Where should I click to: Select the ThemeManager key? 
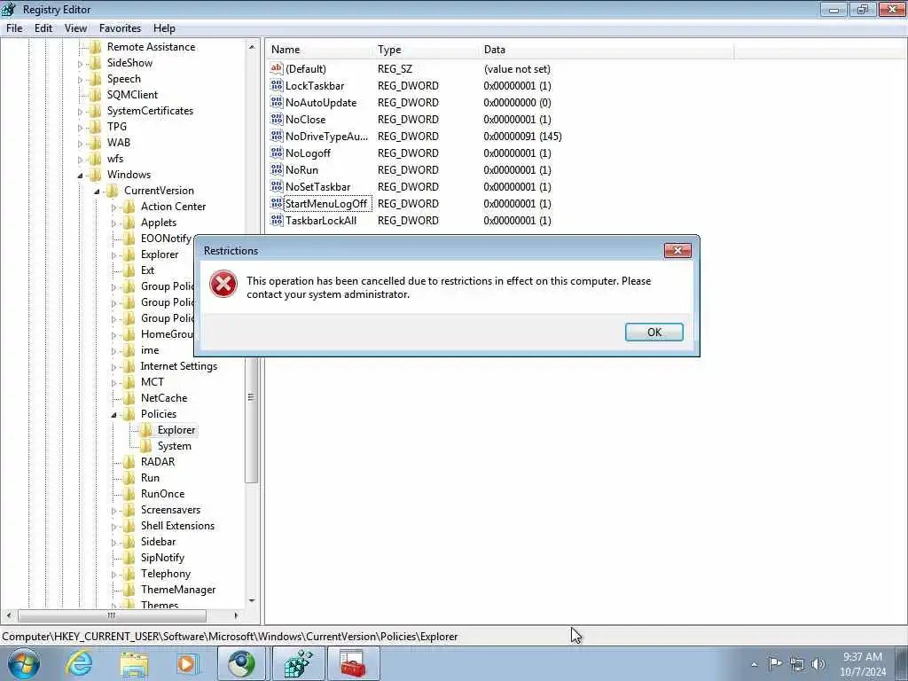[178, 590]
